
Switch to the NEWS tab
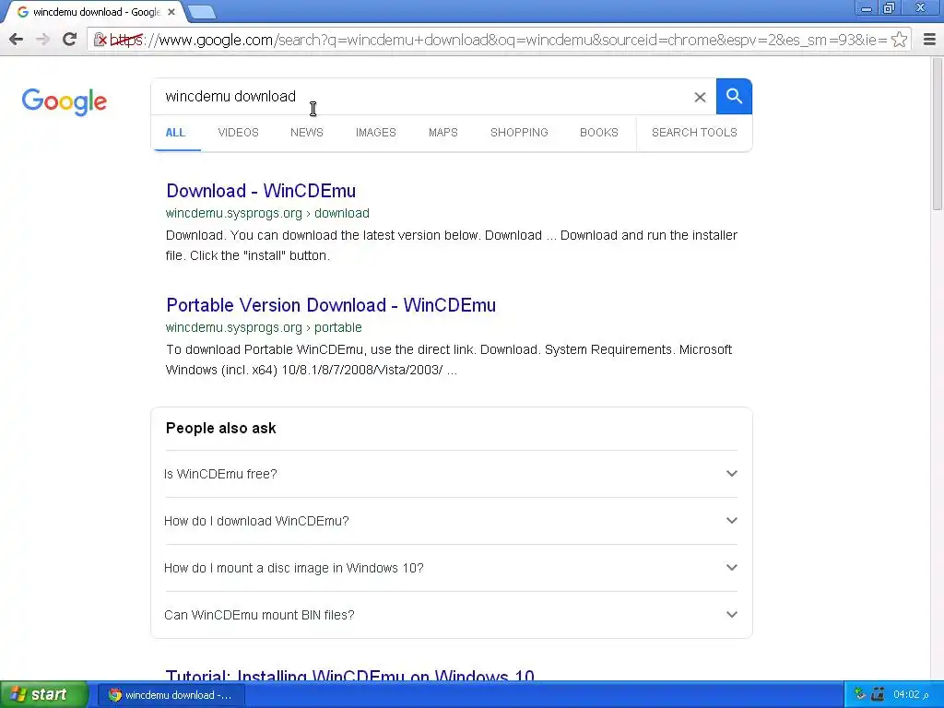[307, 133]
